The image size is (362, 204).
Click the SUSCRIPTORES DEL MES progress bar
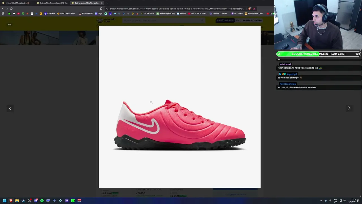coord(318,54)
